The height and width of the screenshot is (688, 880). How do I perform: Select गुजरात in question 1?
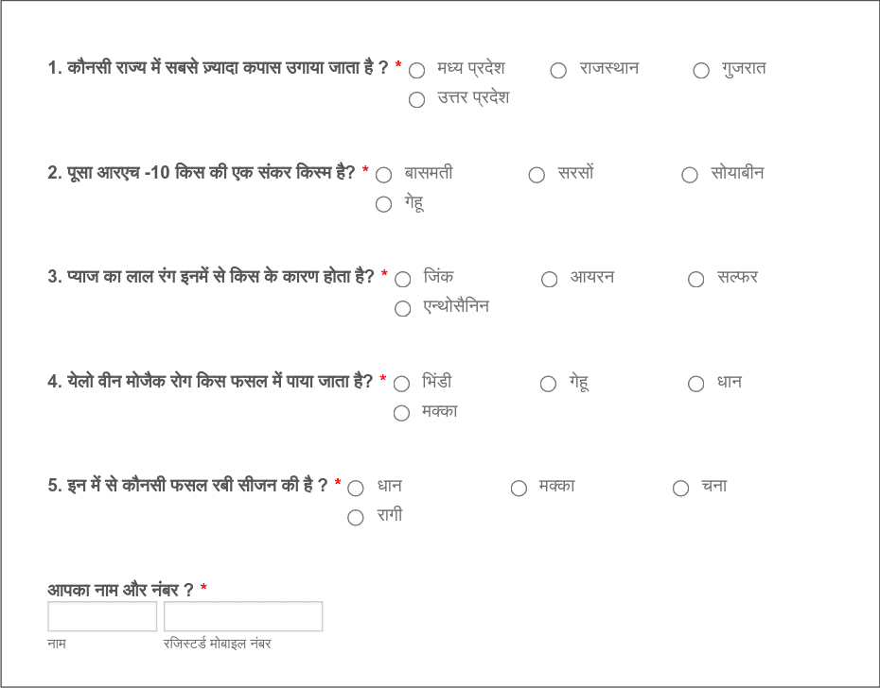click(x=701, y=70)
